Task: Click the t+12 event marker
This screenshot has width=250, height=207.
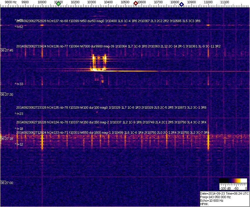Action: point(19,144)
